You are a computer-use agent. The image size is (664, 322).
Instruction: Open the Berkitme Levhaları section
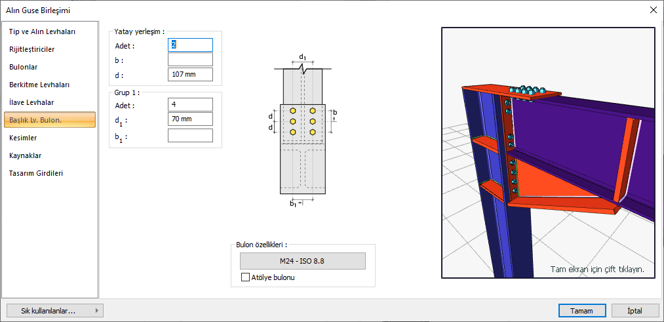tap(39, 85)
